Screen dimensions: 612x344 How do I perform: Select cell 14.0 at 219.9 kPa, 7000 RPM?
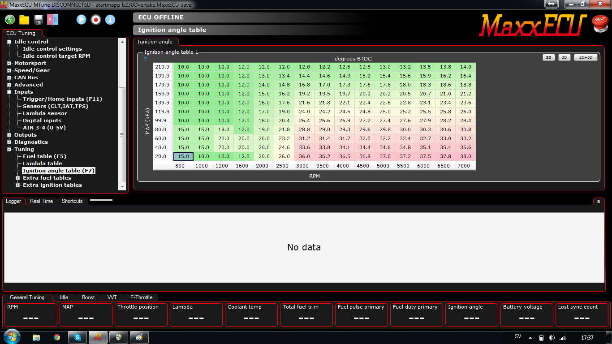click(465, 67)
